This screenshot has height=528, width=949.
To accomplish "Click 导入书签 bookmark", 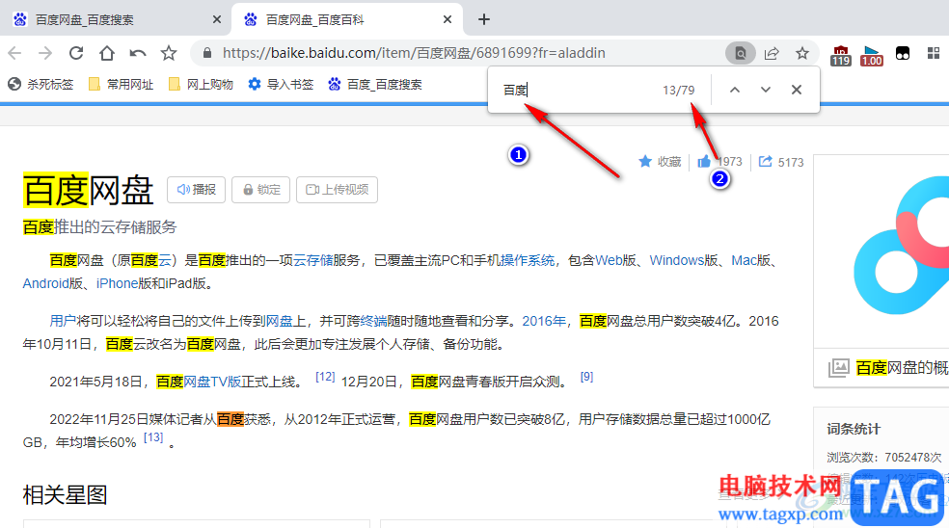I will click(x=281, y=85).
